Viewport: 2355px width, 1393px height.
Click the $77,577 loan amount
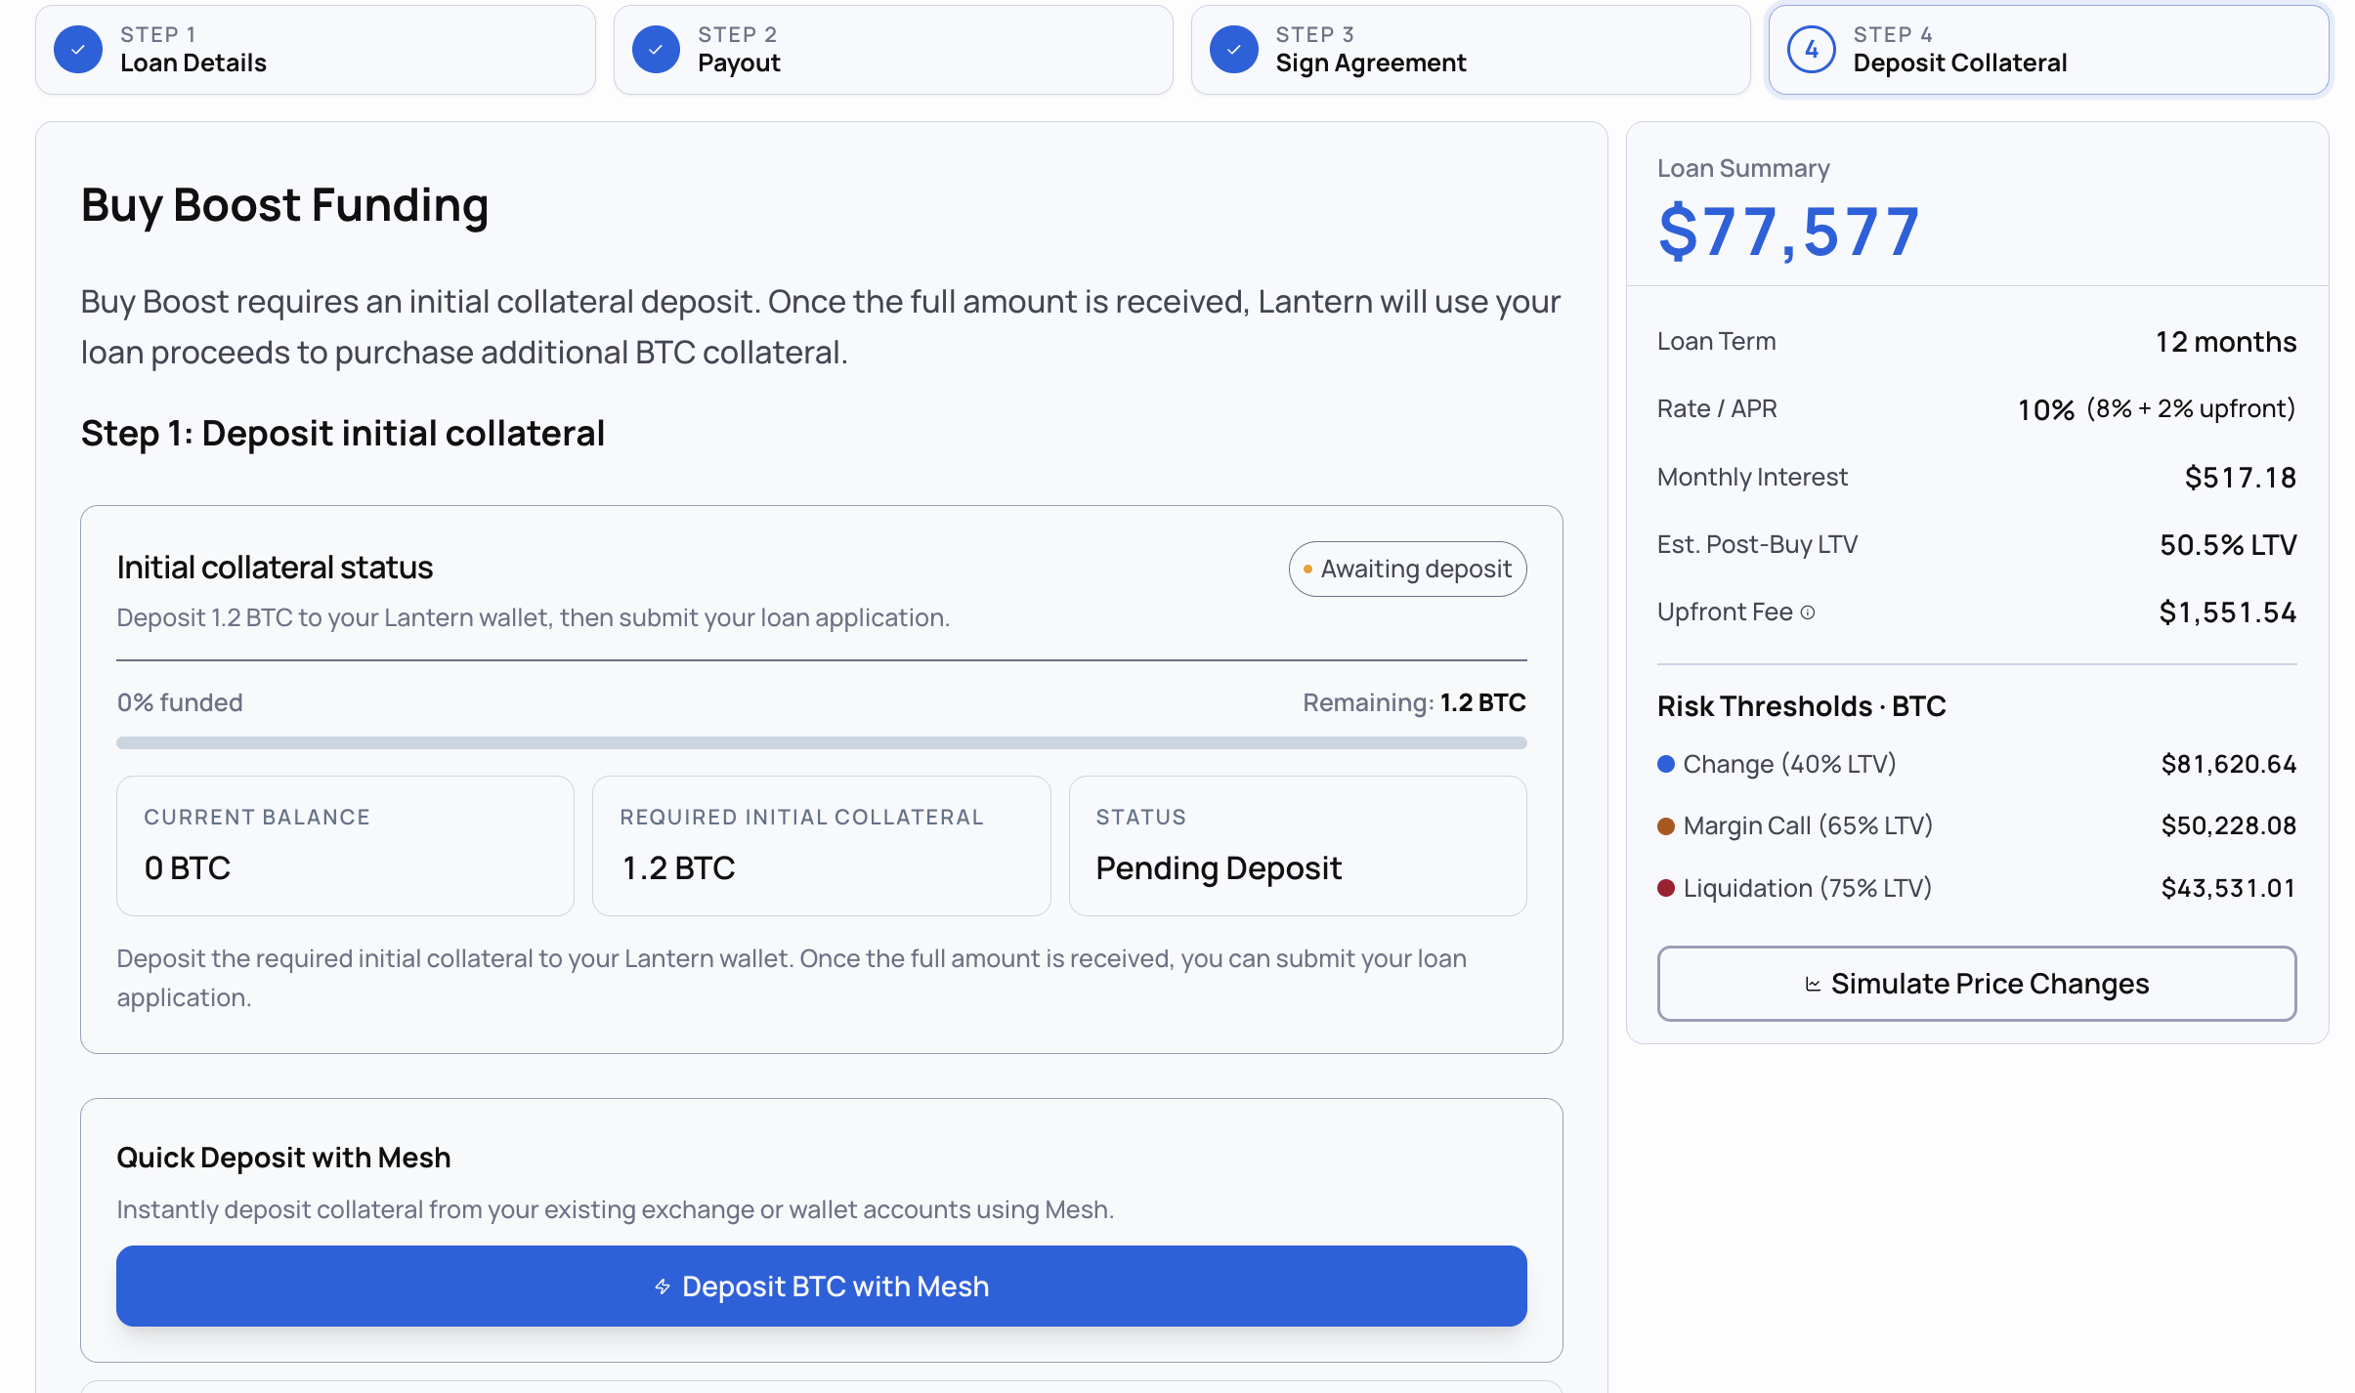pos(1789,232)
